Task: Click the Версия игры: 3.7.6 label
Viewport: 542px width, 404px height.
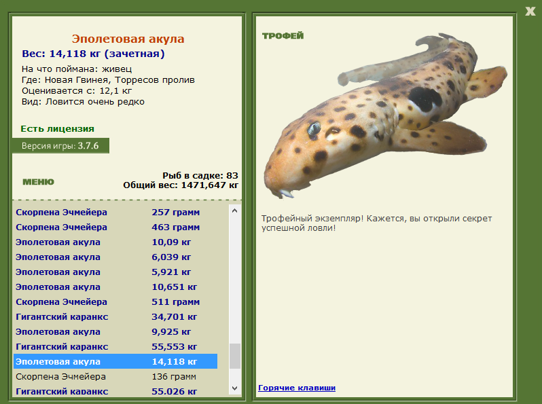Action: click(60, 145)
